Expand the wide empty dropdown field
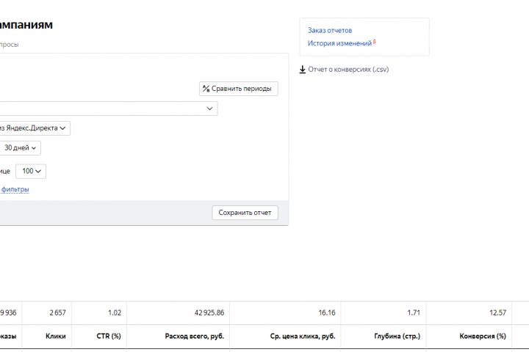529x352 pixels. click(109, 109)
